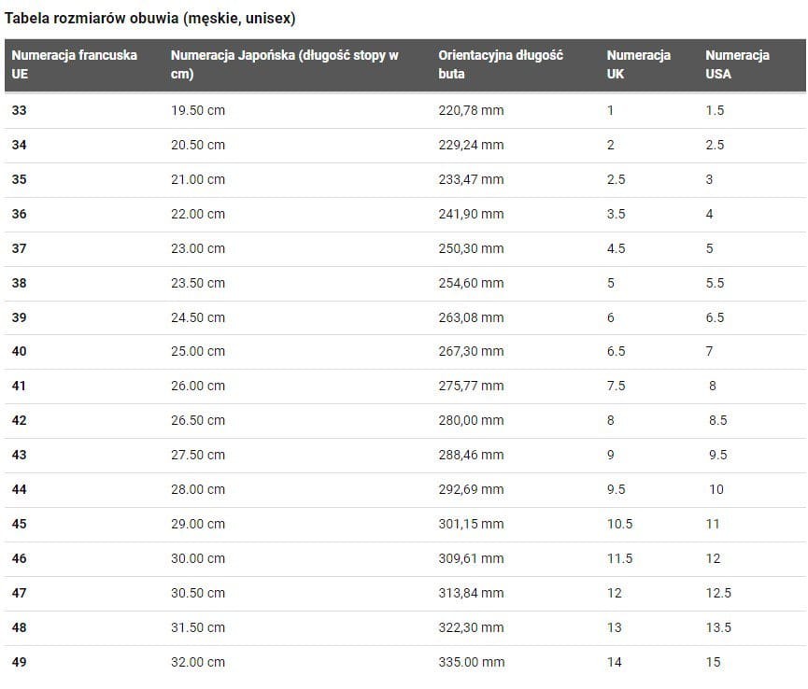
Task: Select UK size 4.5 cell
Action: (616, 248)
